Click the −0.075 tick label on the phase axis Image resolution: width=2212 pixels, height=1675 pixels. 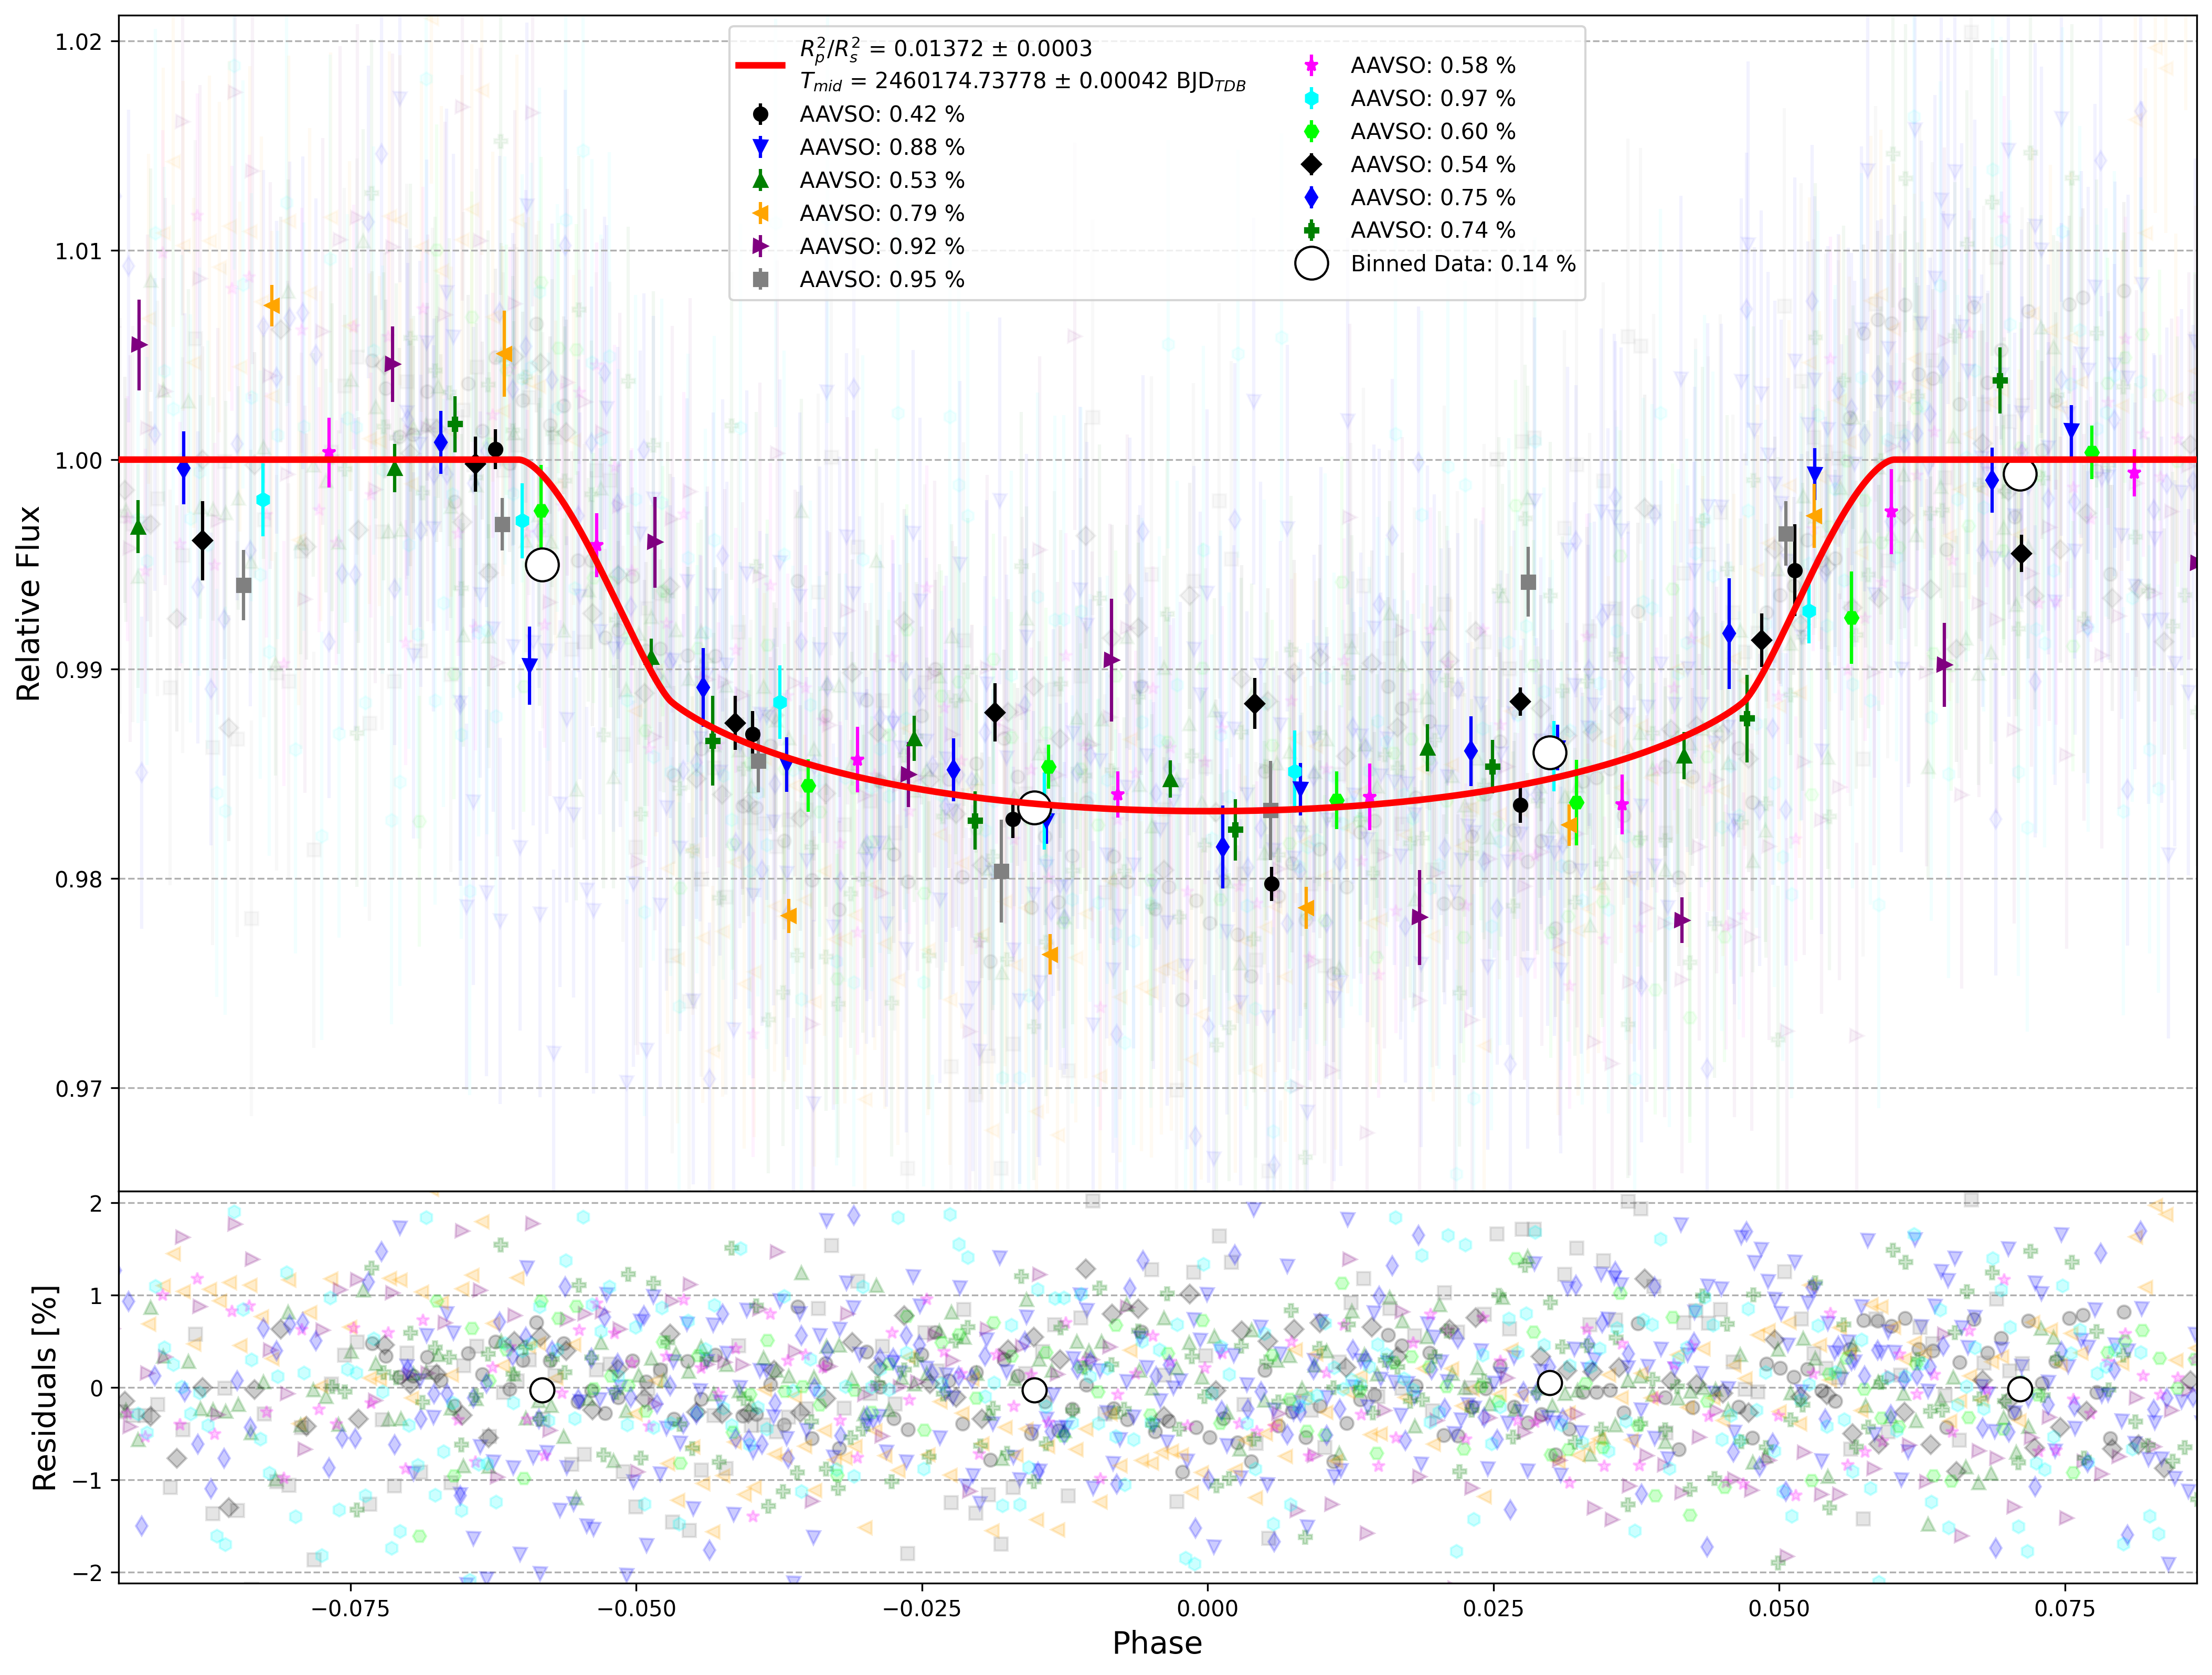(x=350, y=1609)
